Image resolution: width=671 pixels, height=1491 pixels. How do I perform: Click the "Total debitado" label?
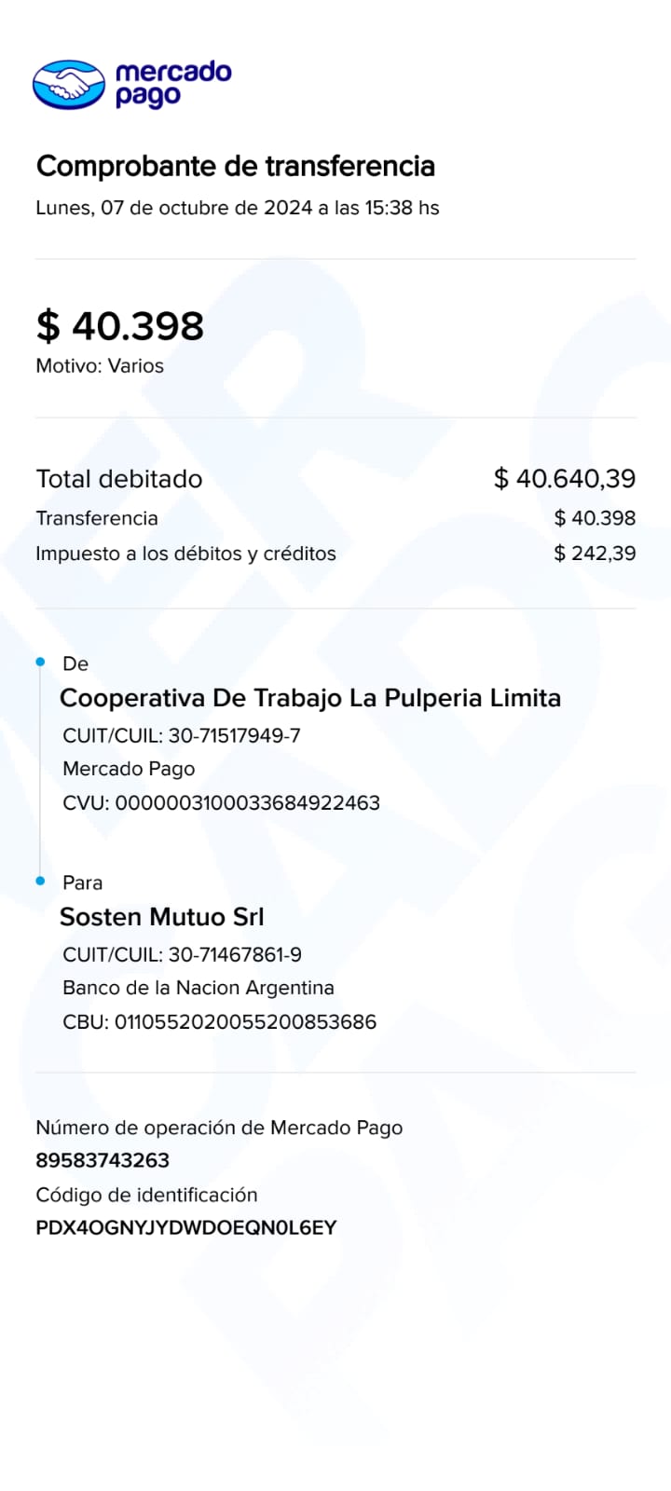[118, 479]
